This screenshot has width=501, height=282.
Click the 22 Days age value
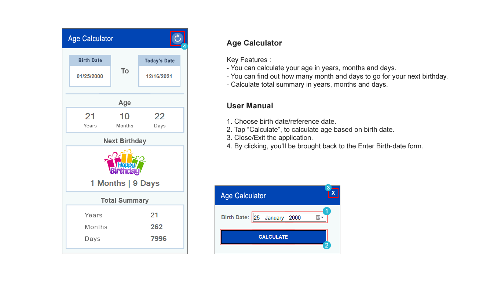(160, 116)
